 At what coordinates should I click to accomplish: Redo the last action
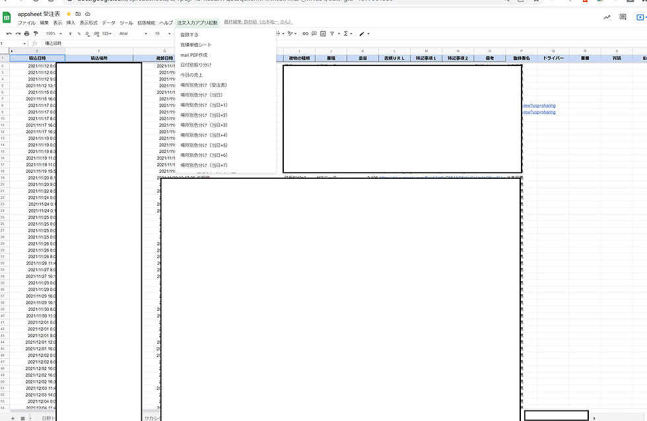[x=18, y=34]
